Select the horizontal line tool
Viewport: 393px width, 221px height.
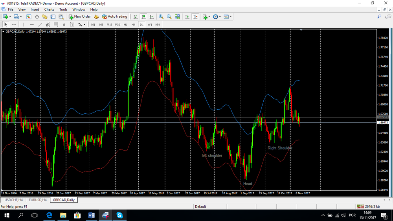point(32,25)
